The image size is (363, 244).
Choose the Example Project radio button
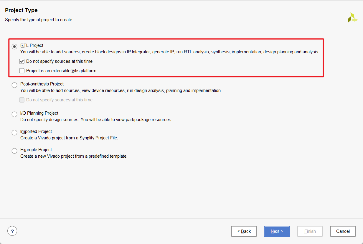click(14, 151)
